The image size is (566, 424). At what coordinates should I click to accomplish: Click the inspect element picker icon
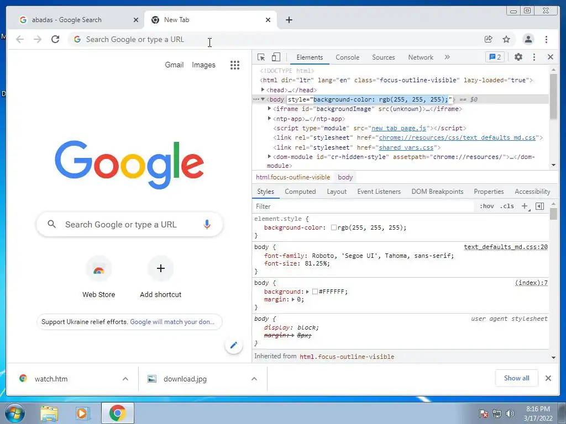(x=261, y=57)
